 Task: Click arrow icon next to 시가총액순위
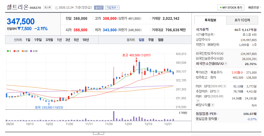[x=215, y=35]
